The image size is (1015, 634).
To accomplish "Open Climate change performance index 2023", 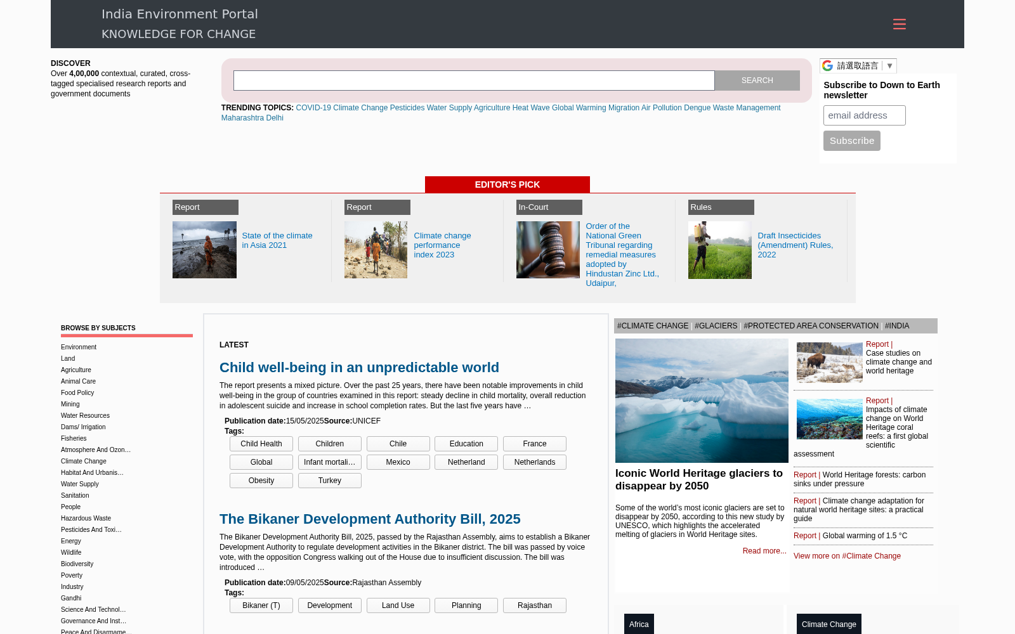I will (442, 245).
